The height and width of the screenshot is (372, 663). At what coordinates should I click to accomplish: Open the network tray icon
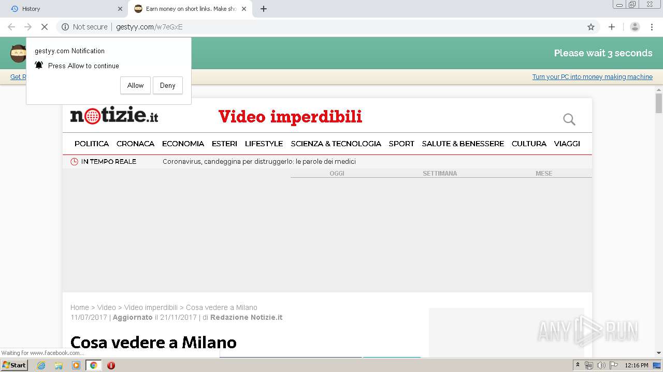tap(589, 365)
